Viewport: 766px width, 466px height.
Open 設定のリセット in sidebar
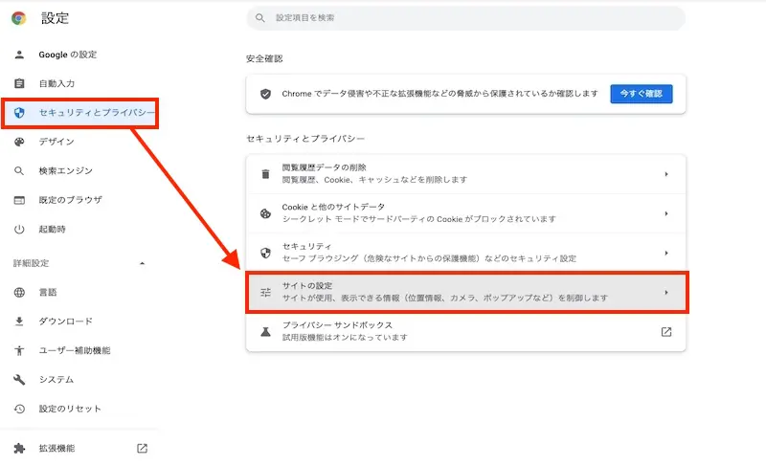69,409
